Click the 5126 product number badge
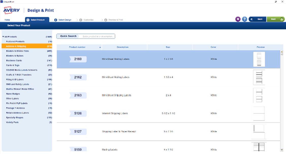The height and width of the screenshot is (154, 286). 78,113
